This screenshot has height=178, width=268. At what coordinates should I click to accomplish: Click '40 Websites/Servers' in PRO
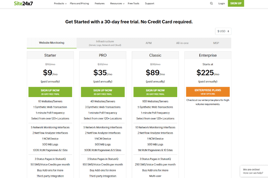(103, 101)
